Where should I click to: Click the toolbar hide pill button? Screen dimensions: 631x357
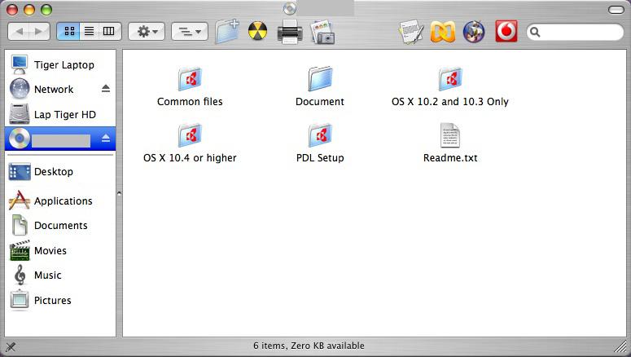coord(616,10)
